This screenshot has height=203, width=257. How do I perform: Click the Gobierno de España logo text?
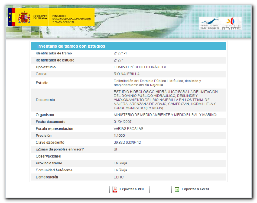(x=40, y=17)
